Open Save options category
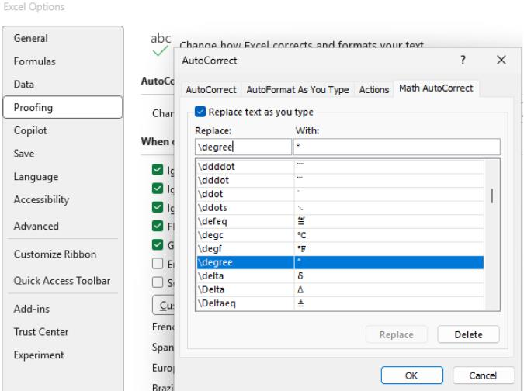524x391 pixels. tap(63, 154)
